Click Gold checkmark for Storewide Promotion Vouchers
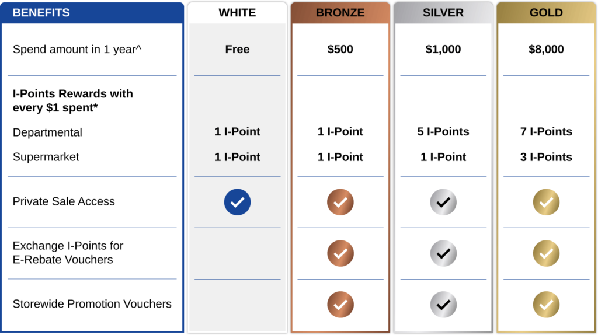The height and width of the screenshot is (335, 598). 546,304
